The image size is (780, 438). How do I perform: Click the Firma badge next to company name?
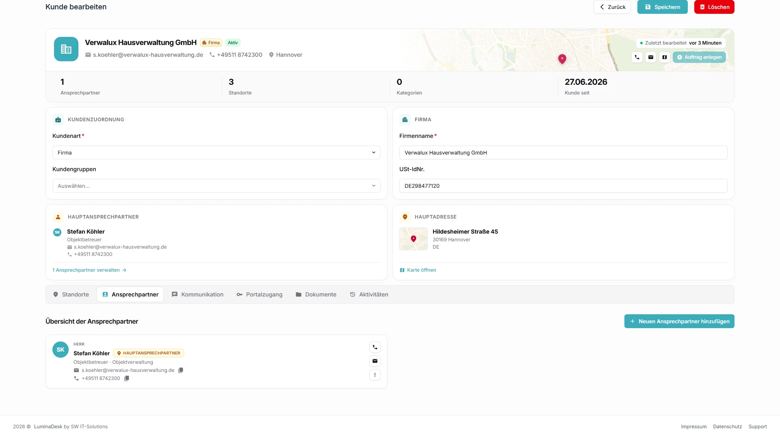coord(211,43)
